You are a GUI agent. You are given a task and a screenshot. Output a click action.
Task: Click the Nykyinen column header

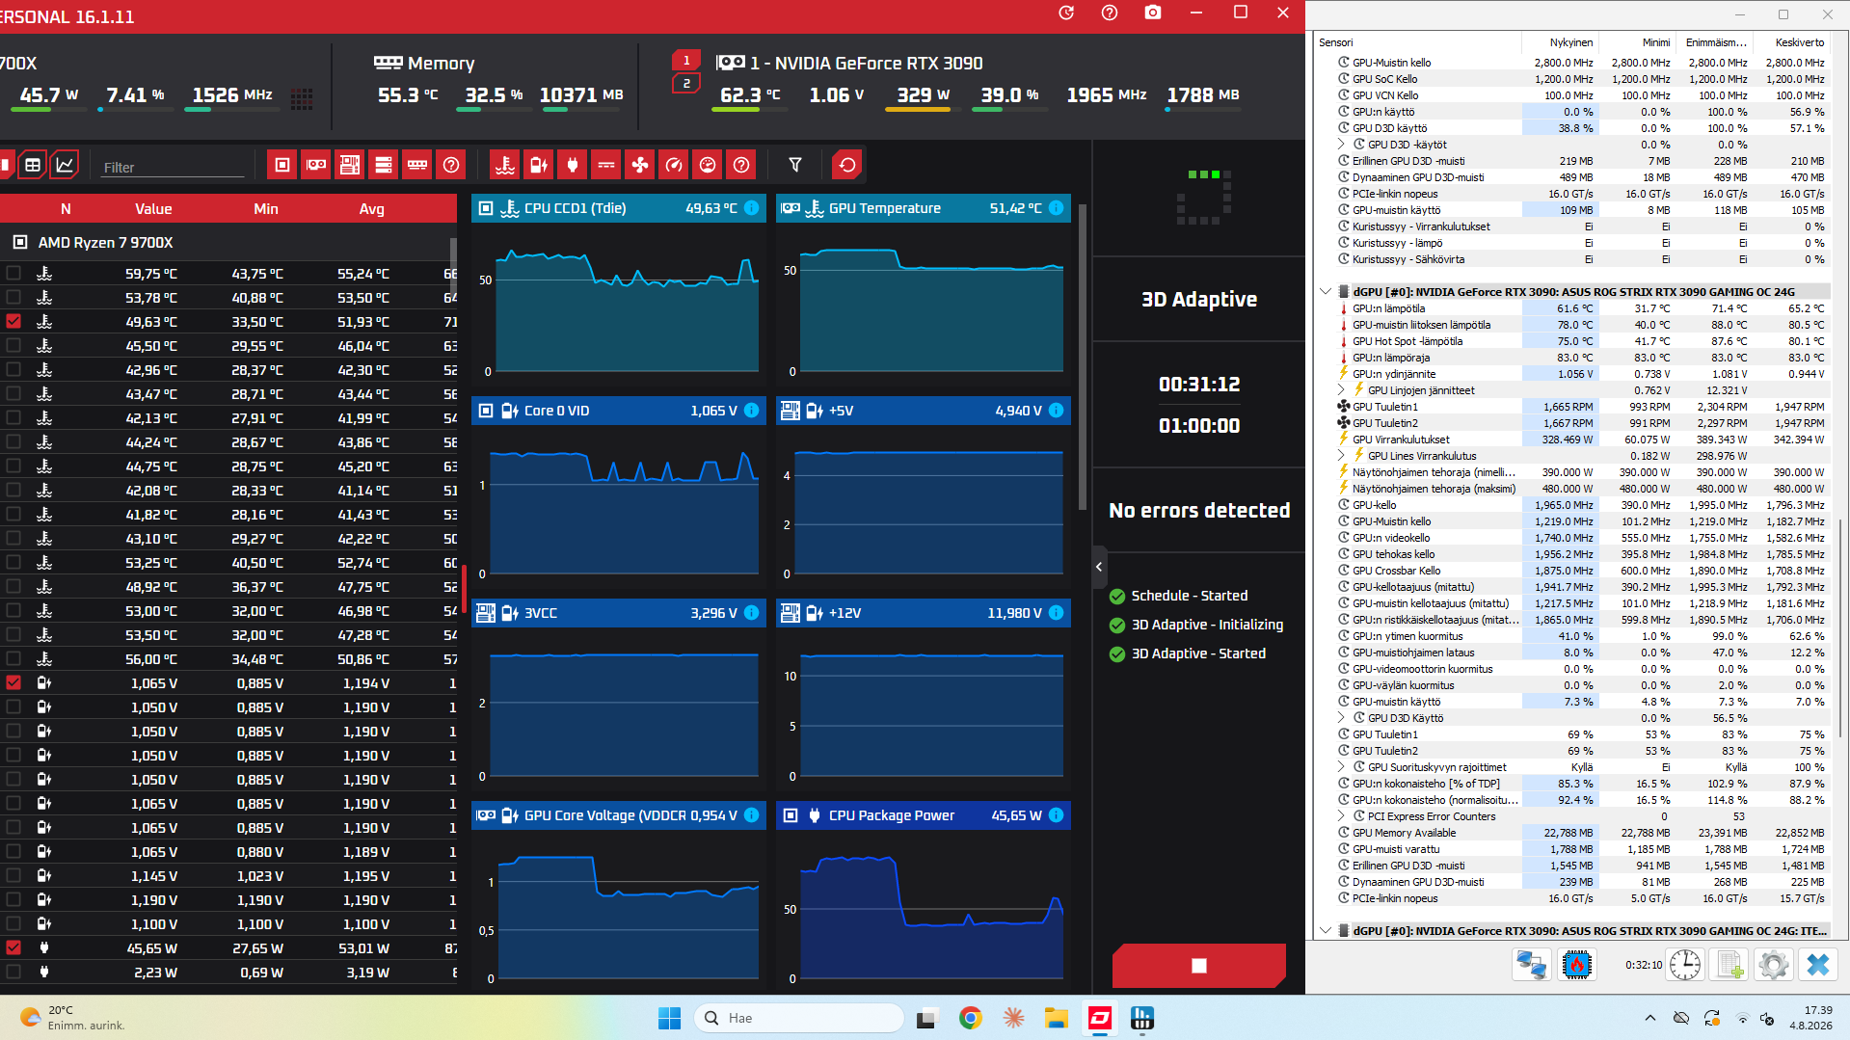(1560, 42)
